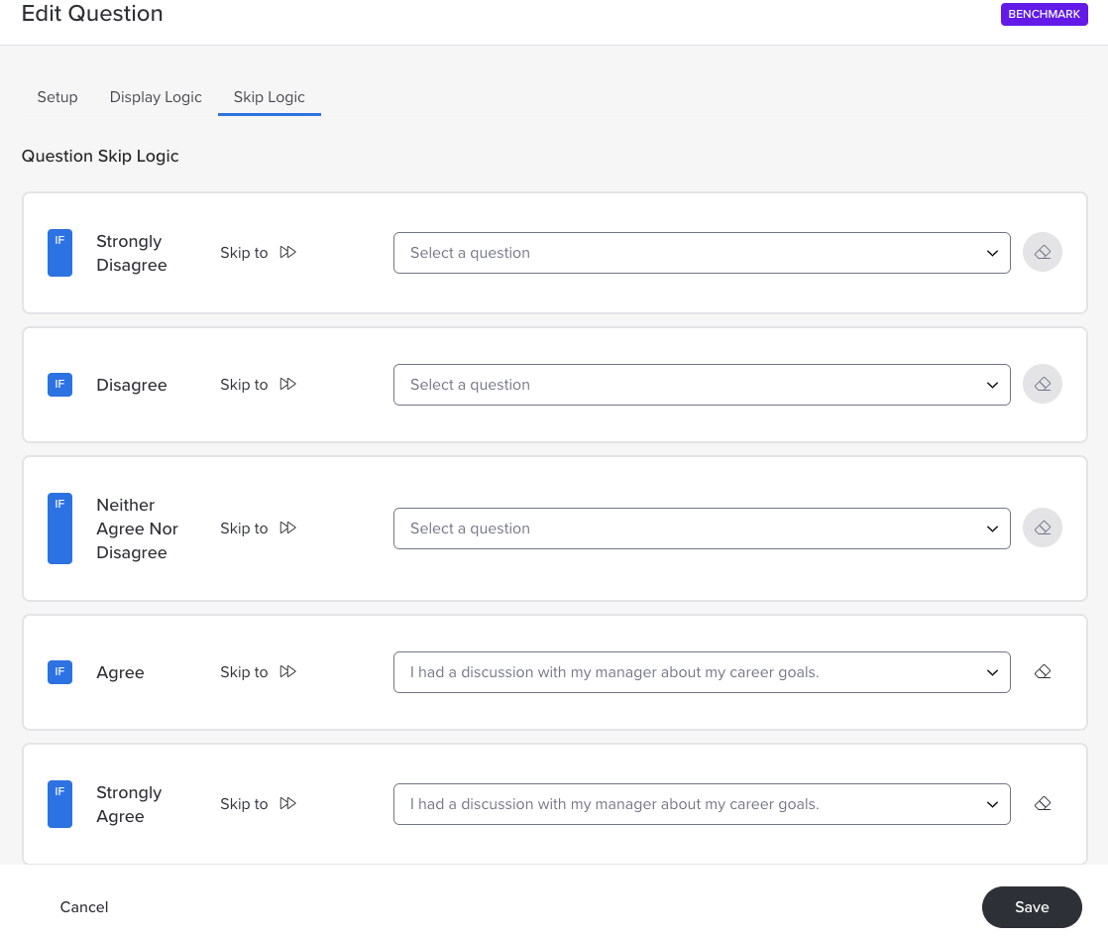Click fast-forward icon in Agree row
The height and width of the screenshot is (940, 1108).
[287, 671]
